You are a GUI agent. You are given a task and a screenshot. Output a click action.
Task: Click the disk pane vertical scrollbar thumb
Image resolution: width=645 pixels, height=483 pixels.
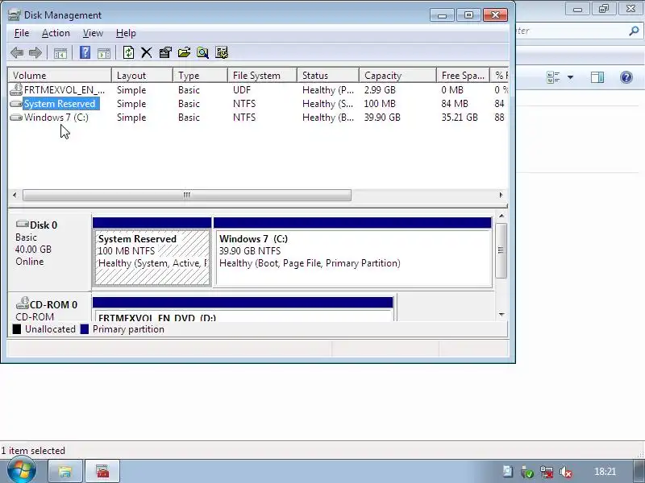501,250
